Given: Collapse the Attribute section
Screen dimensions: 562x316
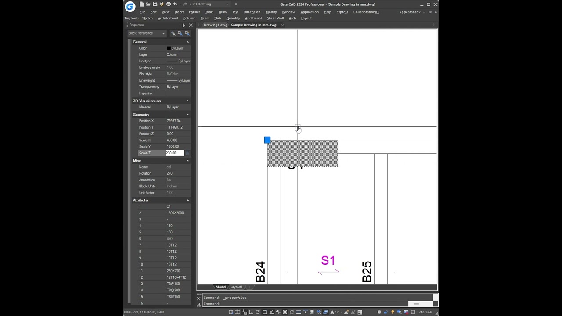Looking at the screenshot, I should (188, 200).
